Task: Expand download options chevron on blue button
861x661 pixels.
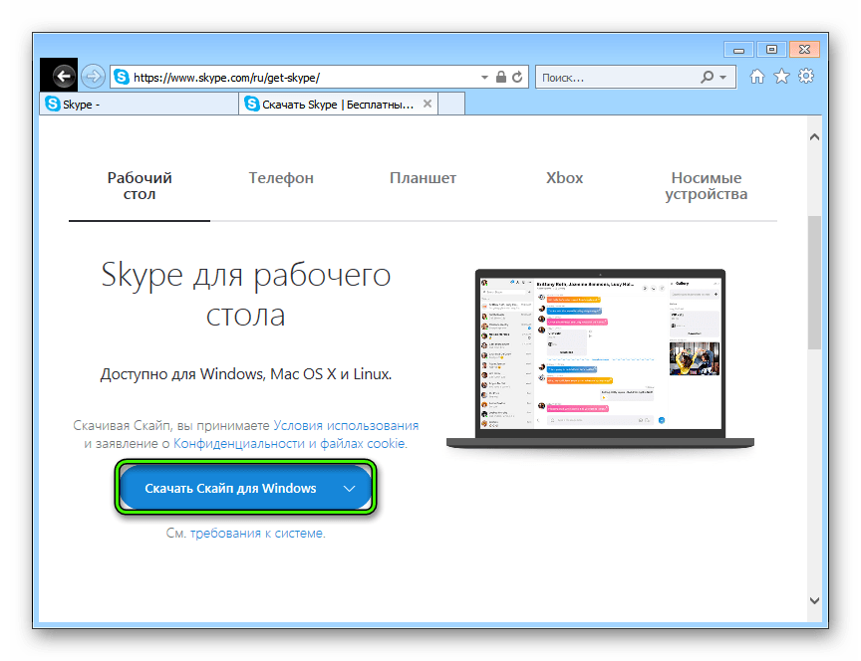Action: [349, 488]
